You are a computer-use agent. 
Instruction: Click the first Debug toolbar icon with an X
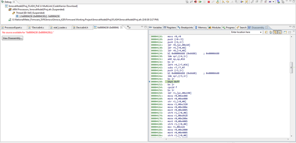(x=187, y=2)
